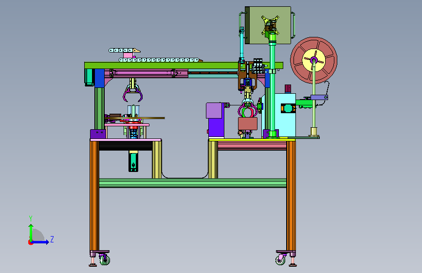Select the brown block beneath the right gripper
This screenshot has width=422, height=273.
[248, 123]
